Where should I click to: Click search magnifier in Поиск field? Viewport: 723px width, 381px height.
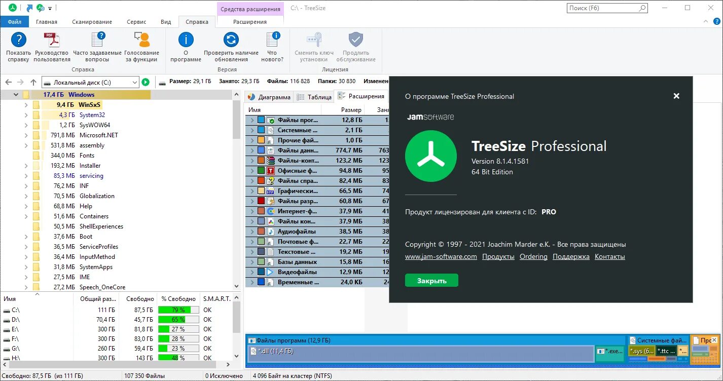[x=642, y=8]
